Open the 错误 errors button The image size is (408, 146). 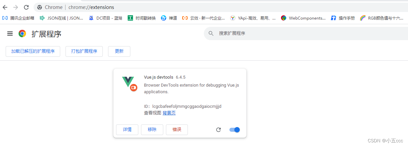[177, 130]
